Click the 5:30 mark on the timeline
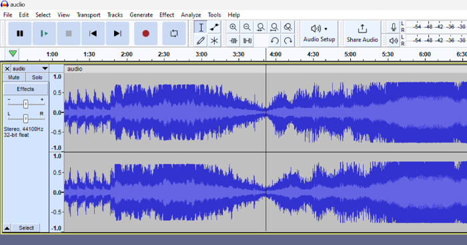The image size is (467, 245). pyautogui.click(x=388, y=55)
